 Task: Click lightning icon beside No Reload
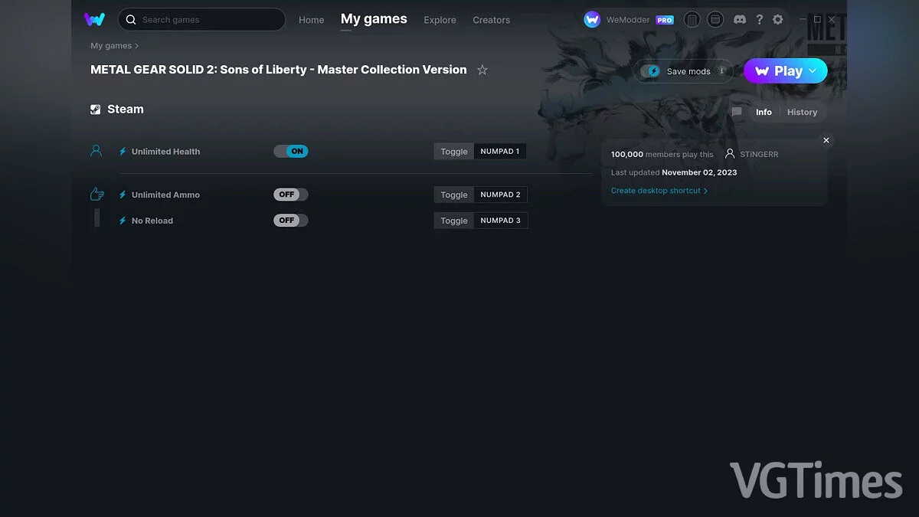click(123, 221)
